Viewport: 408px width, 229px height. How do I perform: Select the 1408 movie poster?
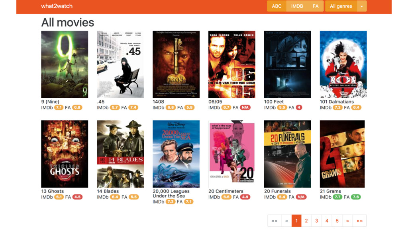pos(176,64)
